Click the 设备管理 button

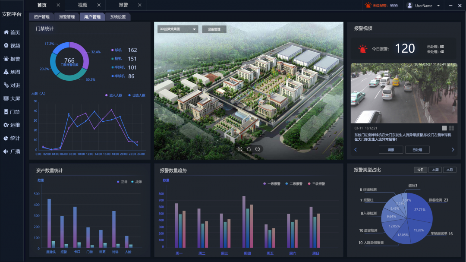(214, 29)
